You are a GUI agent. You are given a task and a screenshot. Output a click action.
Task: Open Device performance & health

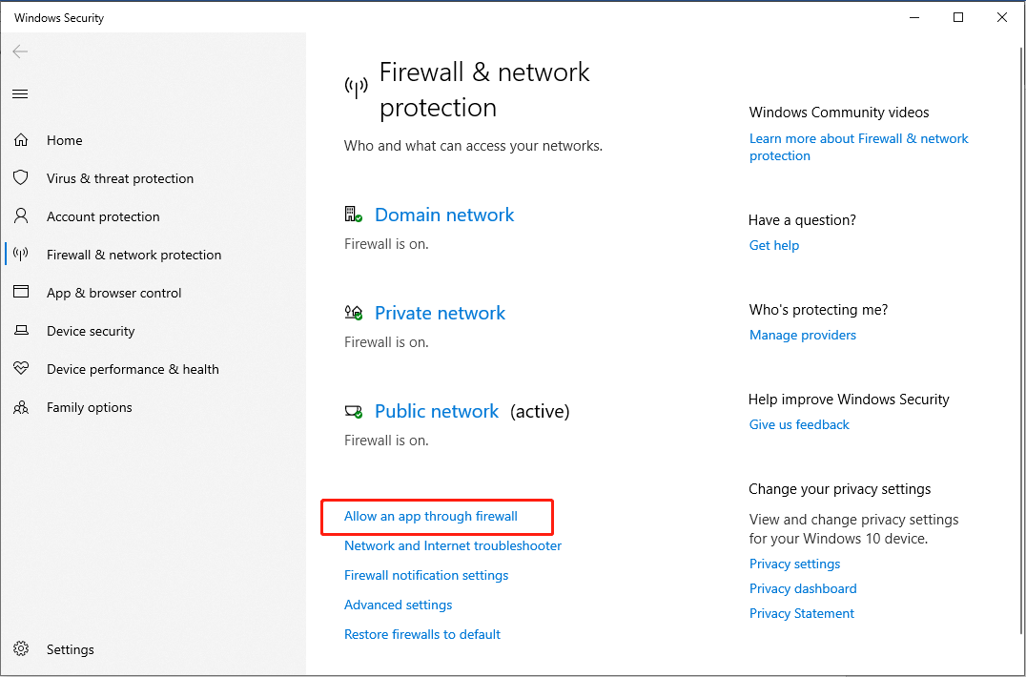point(133,369)
